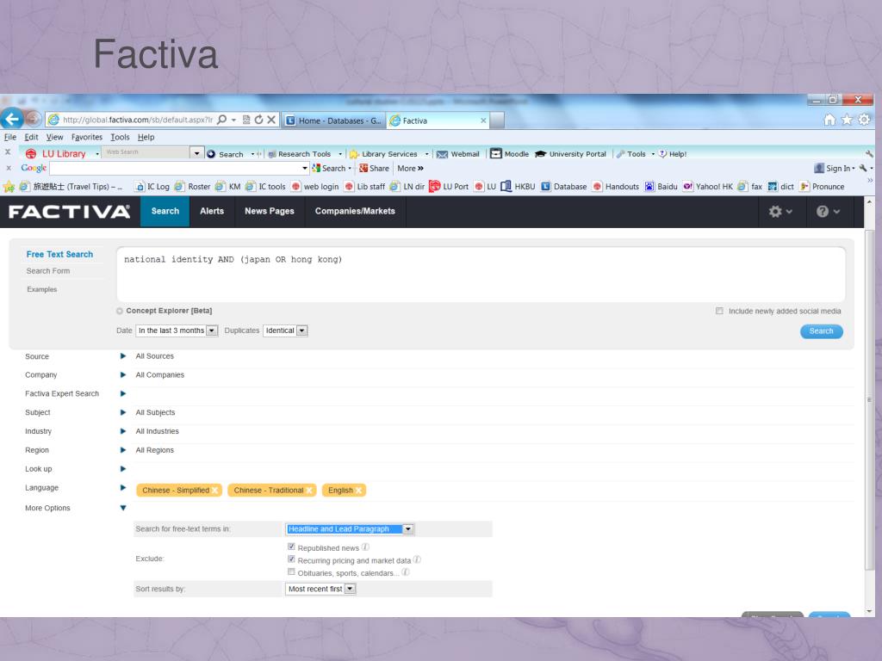Screen dimensions: 882x661
Task: Click the Research Tools toolbar button
Action: 304,154
